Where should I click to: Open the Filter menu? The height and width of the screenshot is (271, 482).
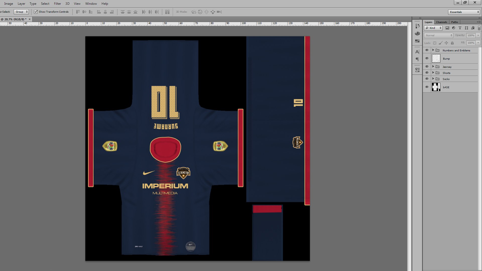57,4
